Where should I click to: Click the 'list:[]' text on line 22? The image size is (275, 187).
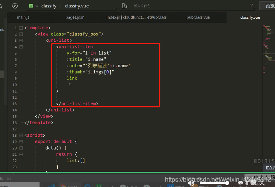(x=76, y=160)
